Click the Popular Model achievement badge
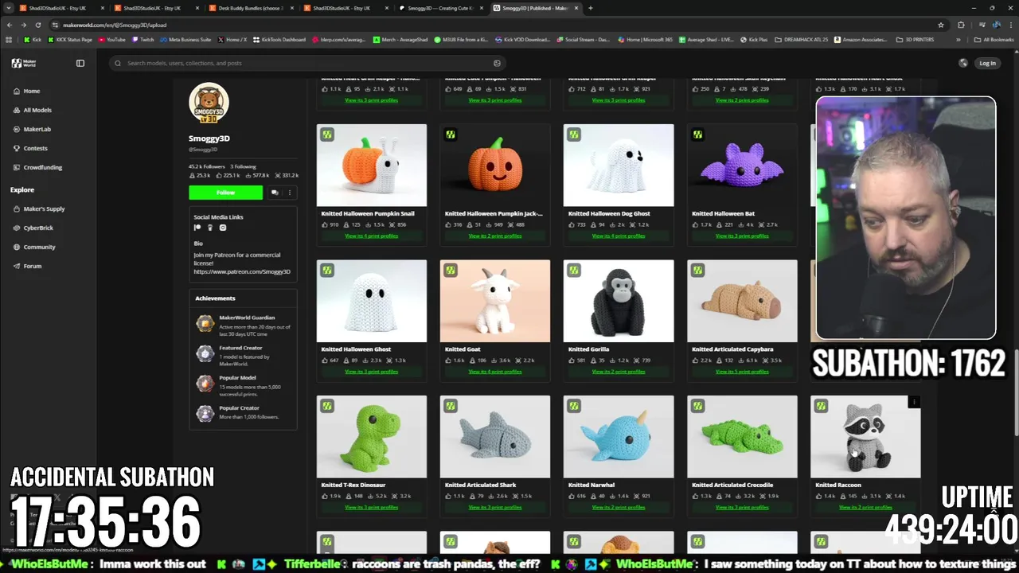Viewport: 1019px width, 573px height. click(205, 383)
